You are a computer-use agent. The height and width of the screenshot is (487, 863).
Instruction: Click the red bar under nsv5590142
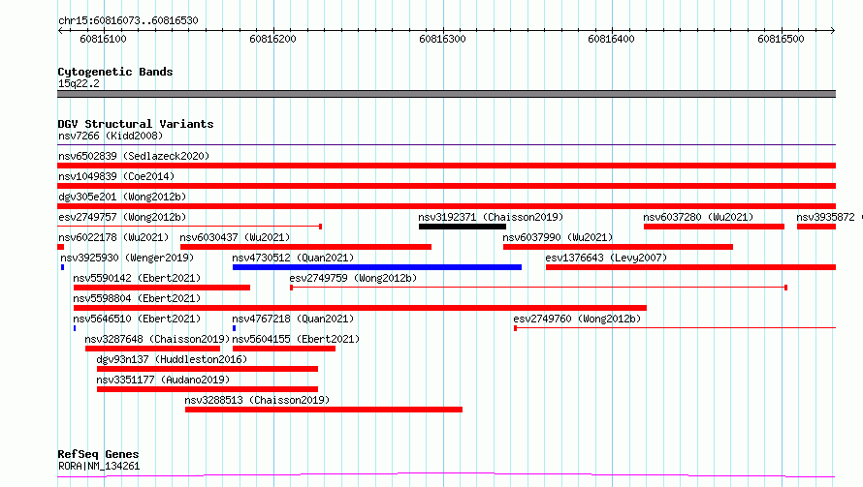pos(162,288)
